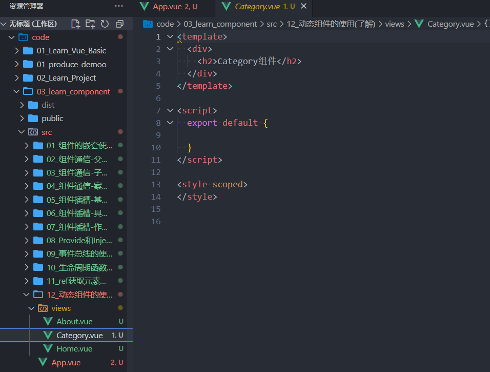Expand the 04_组件通信-案 folder
This screenshot has height=372, width=490.
point(27,186)
